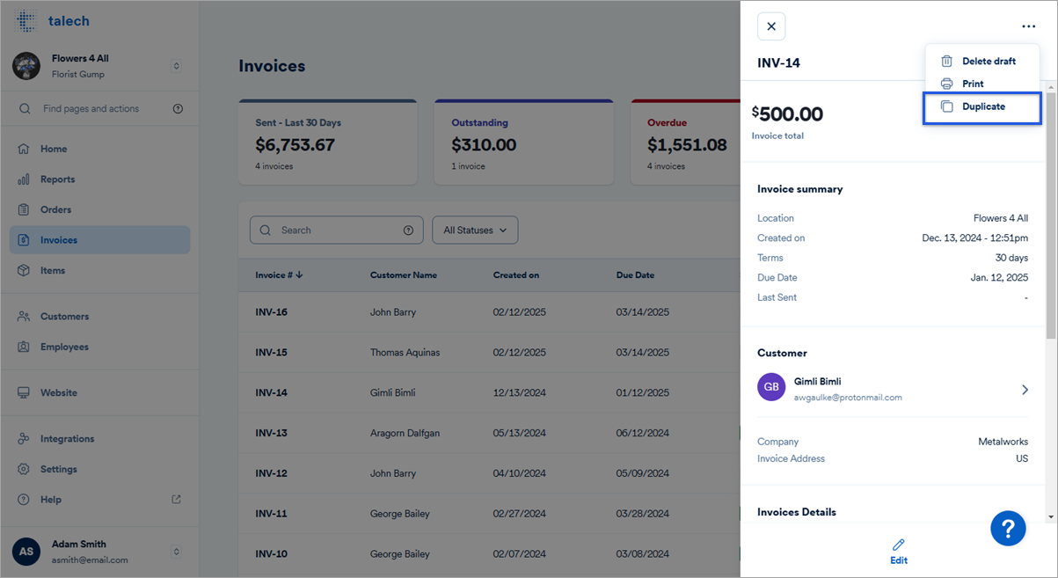The width and height of the screenshot is (1058, 578).
Task: Click customer name Aragorn Dalfgan
Action: pos(405,433)
